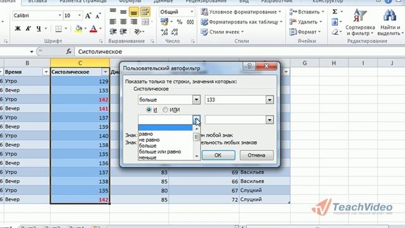
Task: Increase decimal places
Action: tap(165, 32)
